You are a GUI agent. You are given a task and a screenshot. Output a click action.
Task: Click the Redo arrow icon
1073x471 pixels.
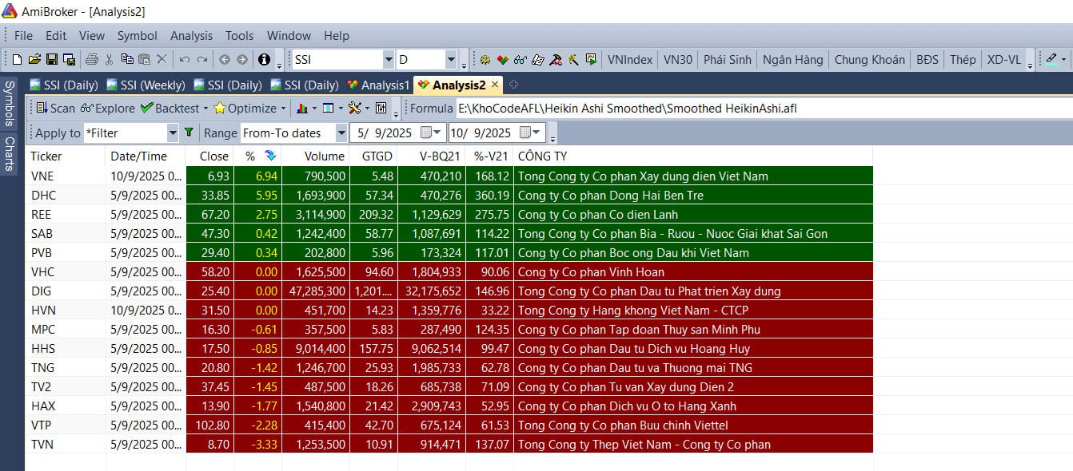tap(202, 59)
